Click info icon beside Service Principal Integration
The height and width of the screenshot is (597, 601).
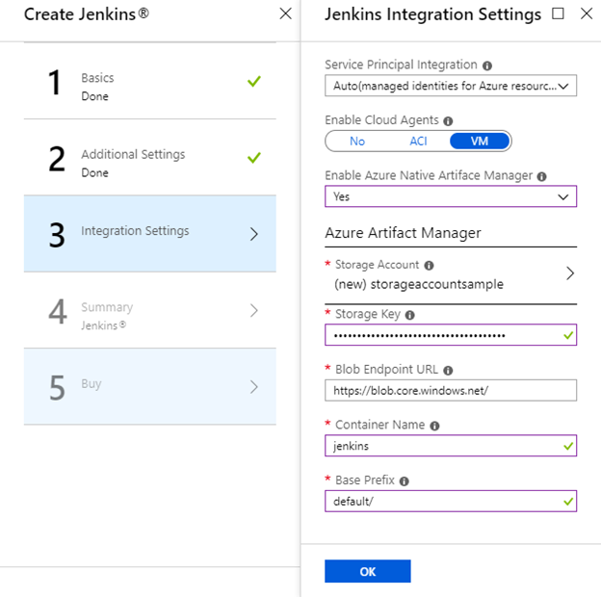pos(486,65)
